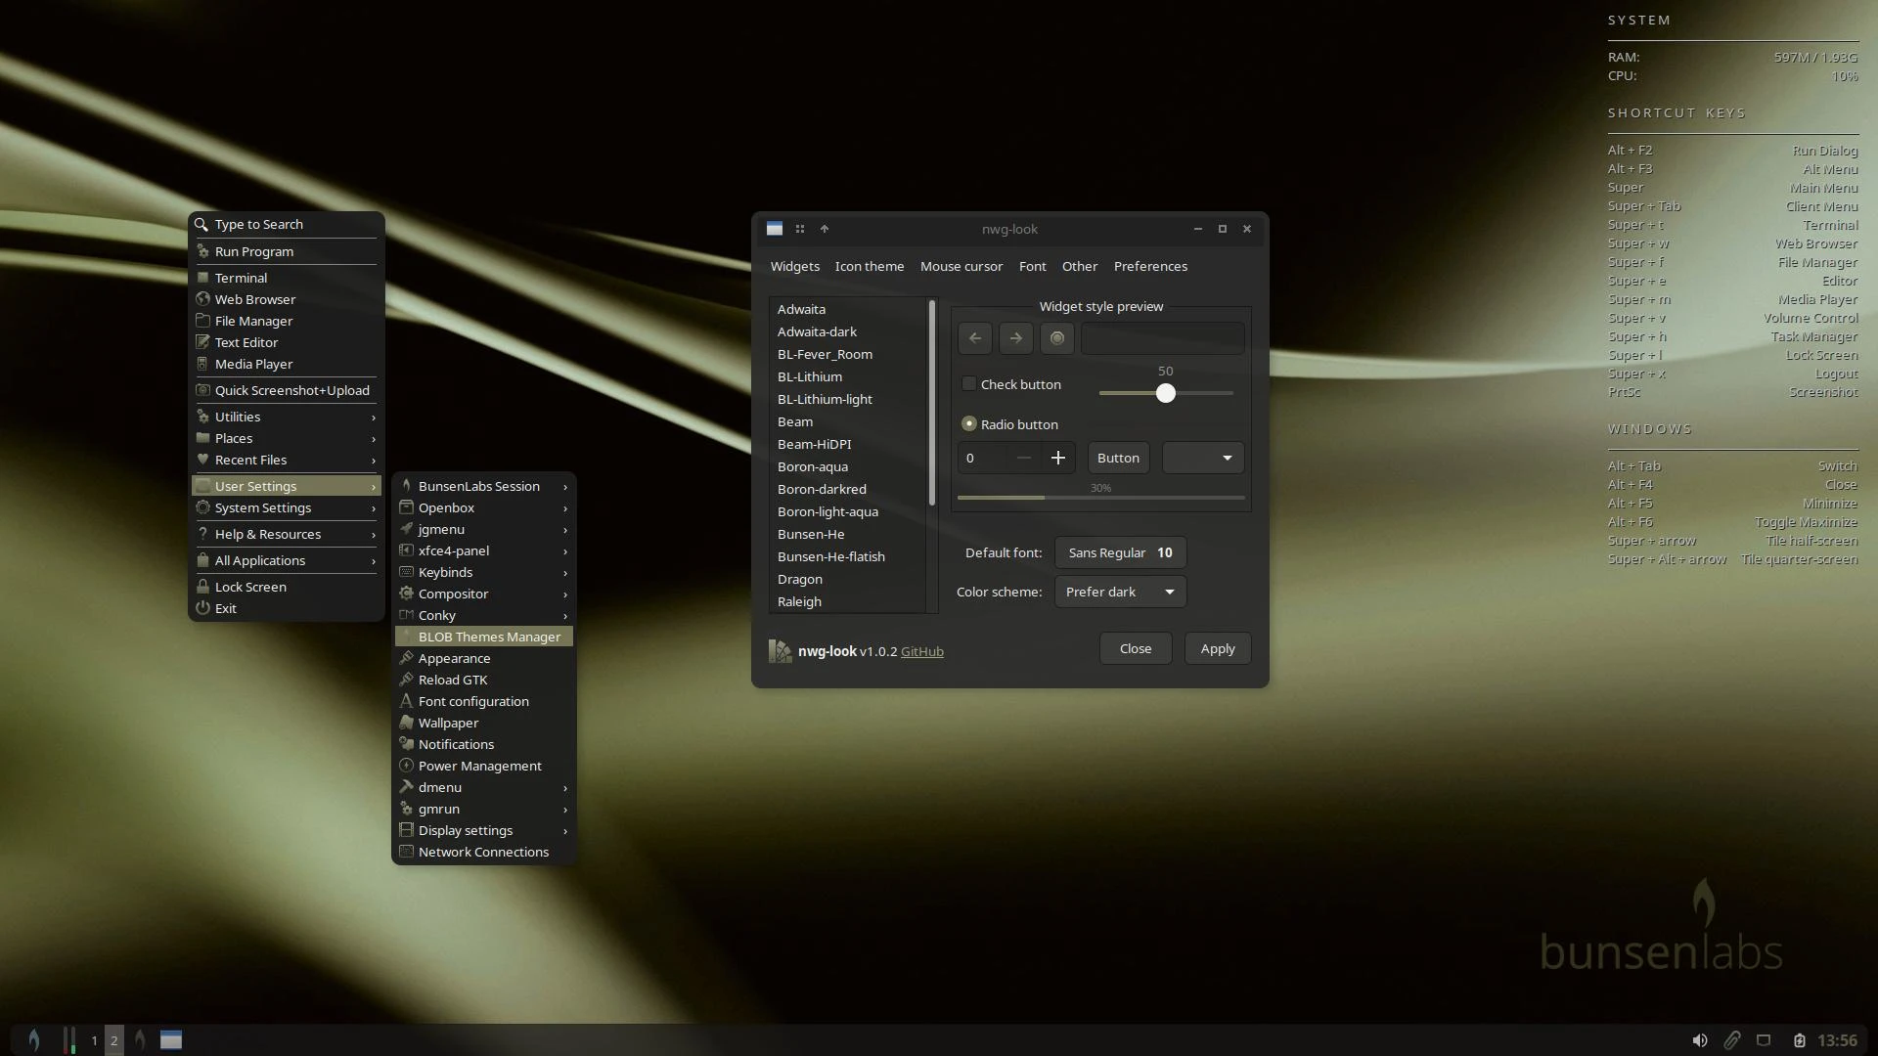The image size is (1878, 1056).
Task: Click the nwg-look window icon in taskbar
Action: [x=171, y=1039]
